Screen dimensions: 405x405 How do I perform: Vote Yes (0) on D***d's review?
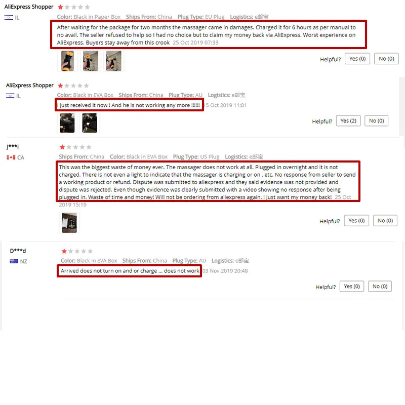click(x=352, y=286)
